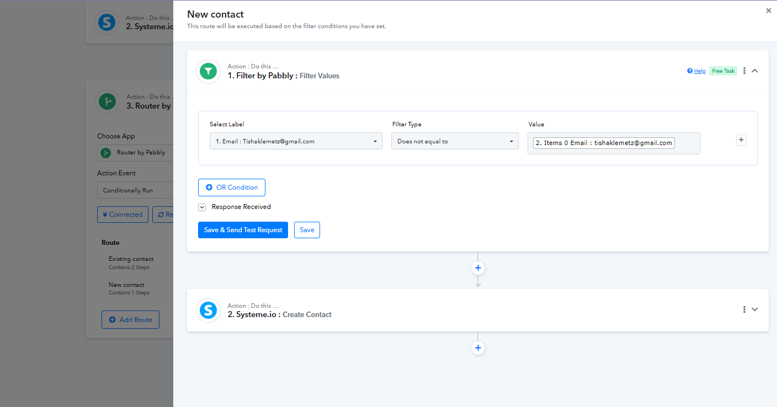Viewport: 777px width, 407px height.
Task: Click the Filter by Pabbly : Filter Values title
Action: (284, 76)
